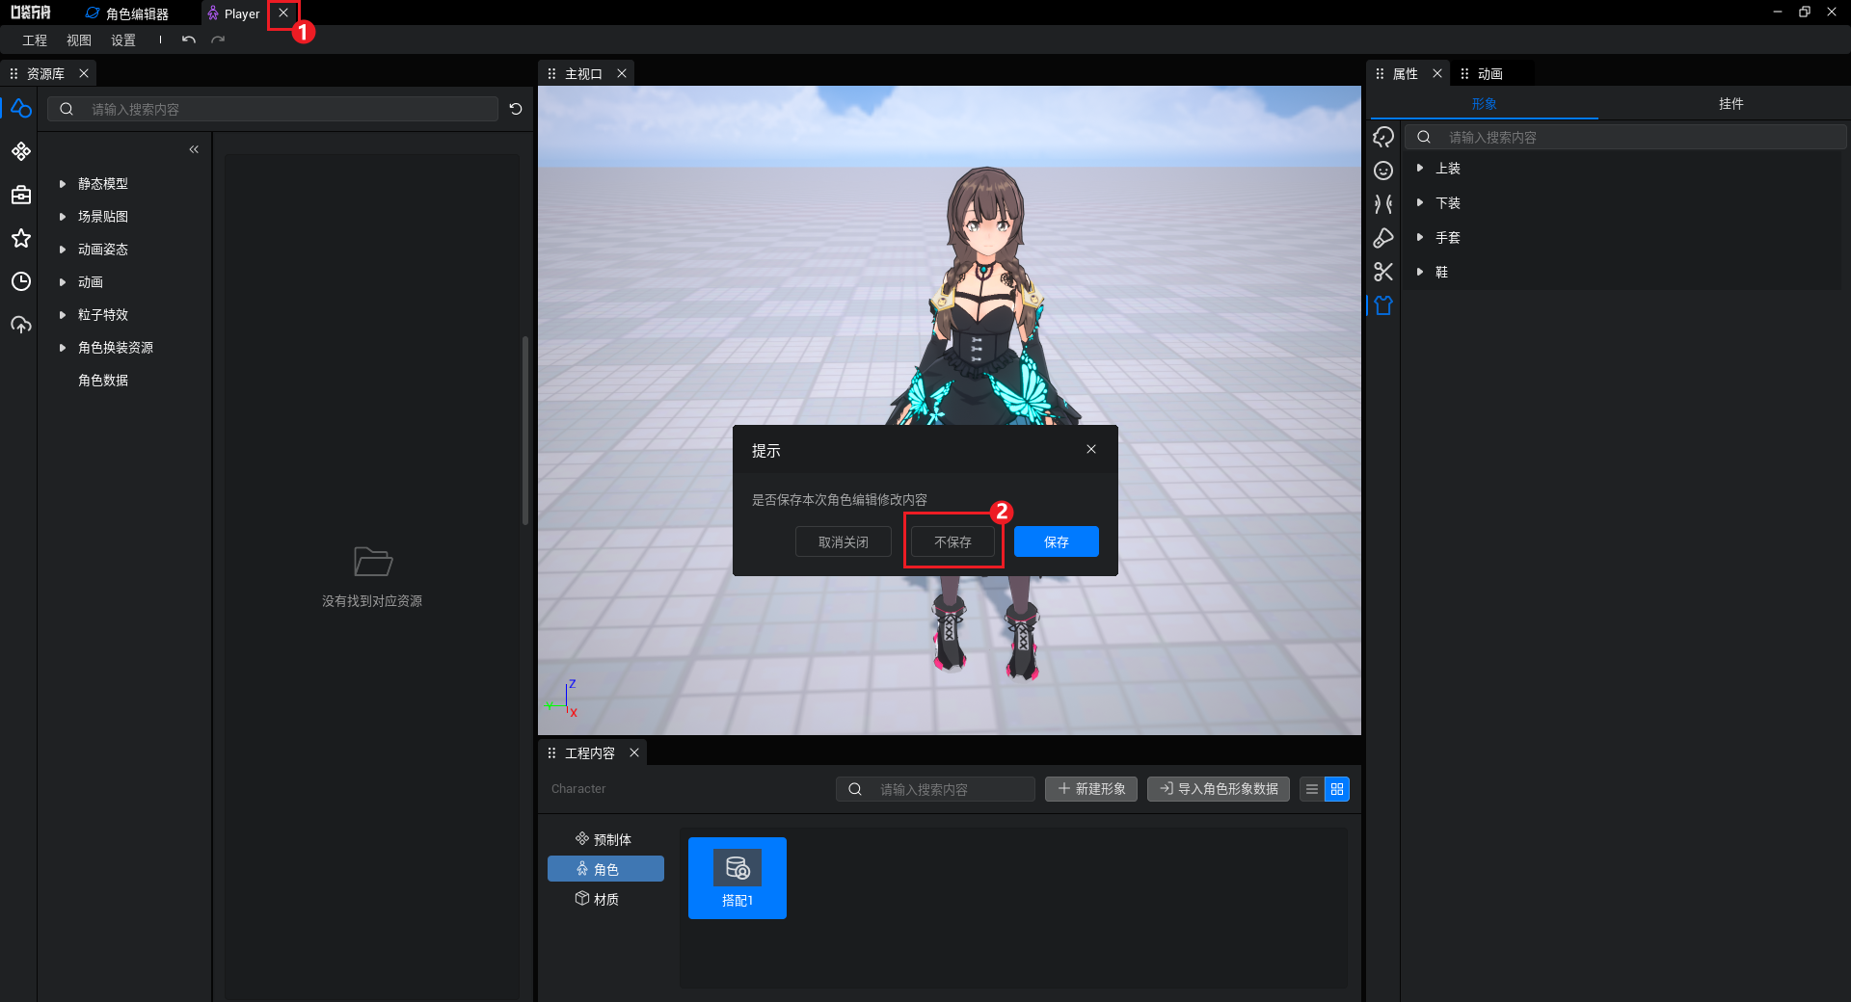1851x1002 pixels.
Task: Select the makeup brush icon in the properties panel
Action: 1383,238
